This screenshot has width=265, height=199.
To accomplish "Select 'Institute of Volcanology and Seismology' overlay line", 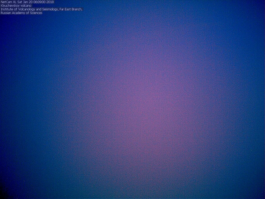I will coord(30,9).
